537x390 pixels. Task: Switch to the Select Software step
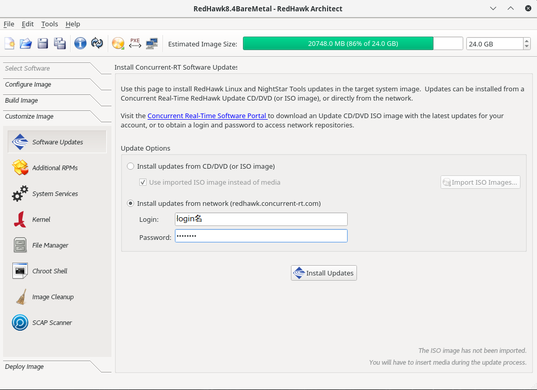27,69
